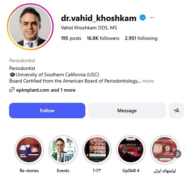The image size is (193, 177).
Task: Open the اولینهای ایران highlight
Action: 165,150
